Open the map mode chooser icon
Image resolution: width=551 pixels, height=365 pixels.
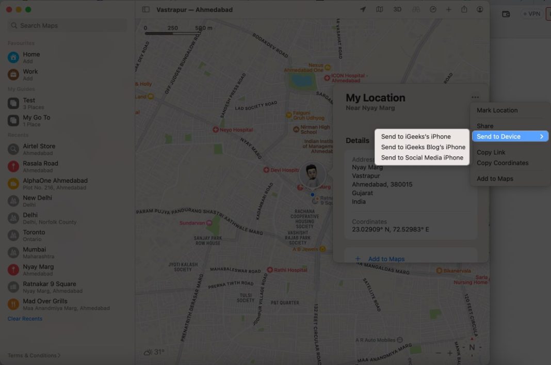380,9
